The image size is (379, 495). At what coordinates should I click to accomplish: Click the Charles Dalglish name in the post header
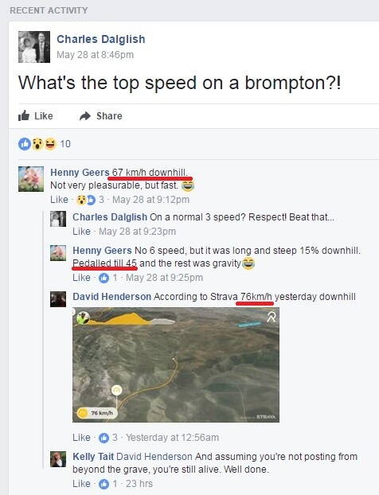tap(101, 39)
